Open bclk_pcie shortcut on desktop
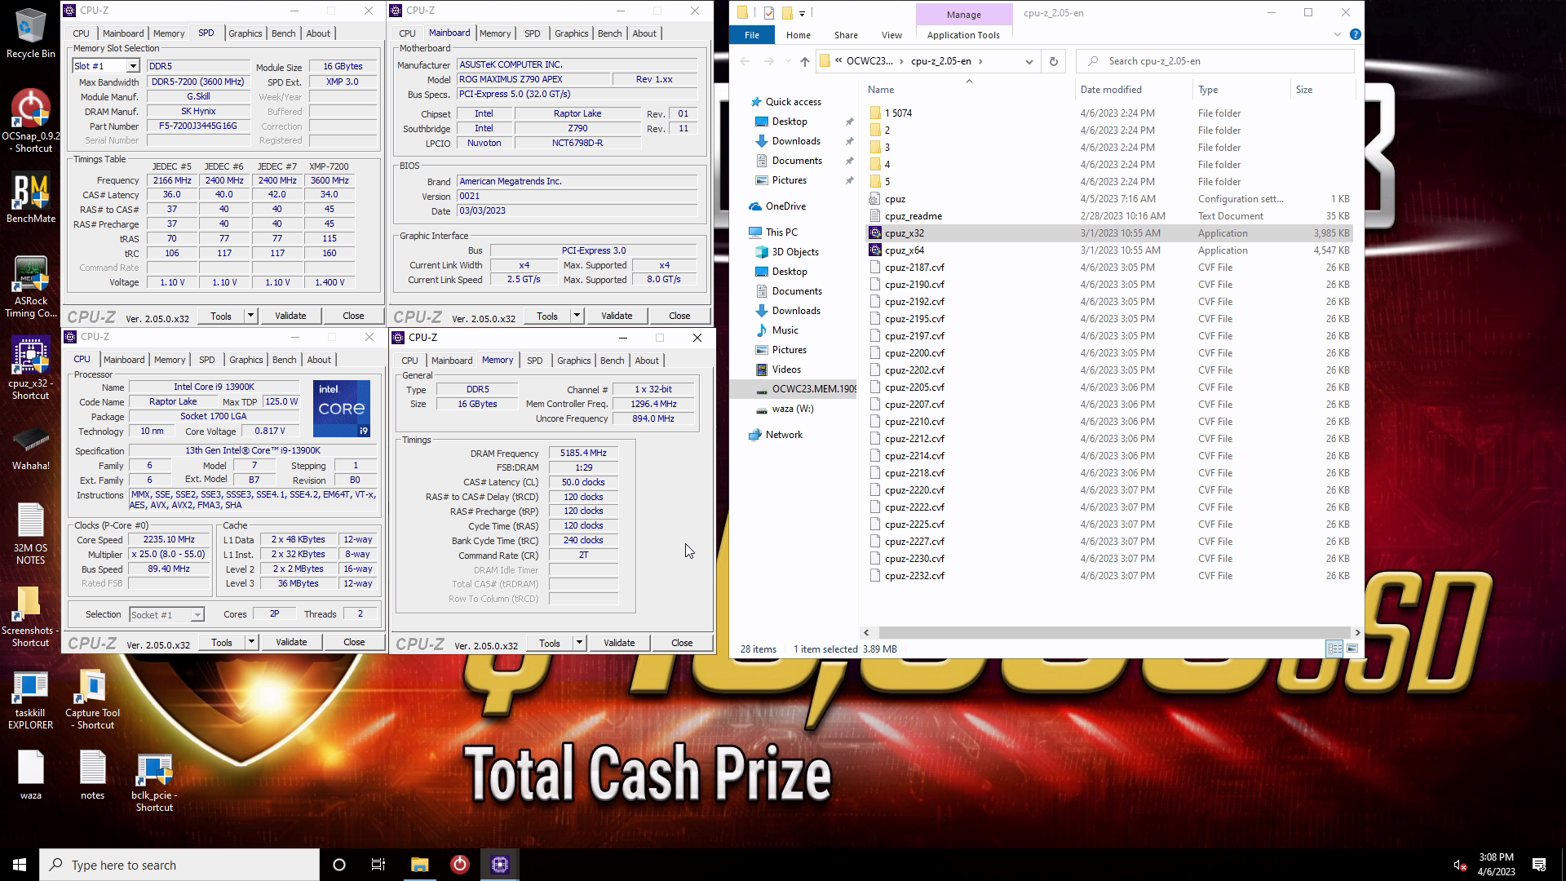 (154, 783)
